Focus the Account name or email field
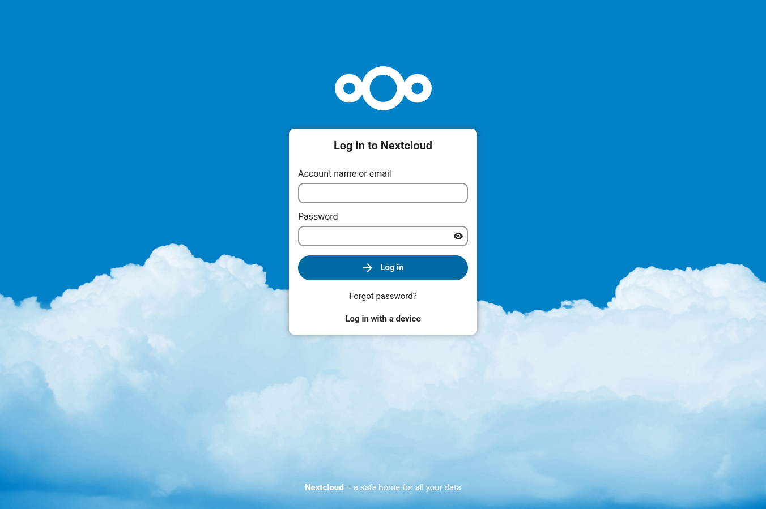766x509 pixels. pyautogui.click(x=383, y=193)
